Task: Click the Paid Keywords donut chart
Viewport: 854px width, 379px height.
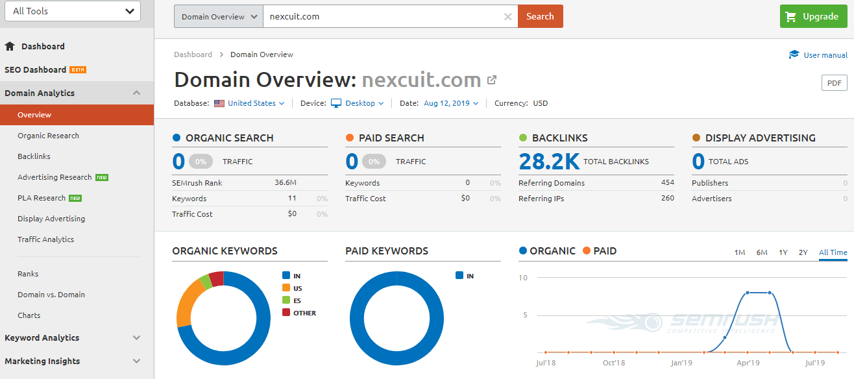Action: 396,318
